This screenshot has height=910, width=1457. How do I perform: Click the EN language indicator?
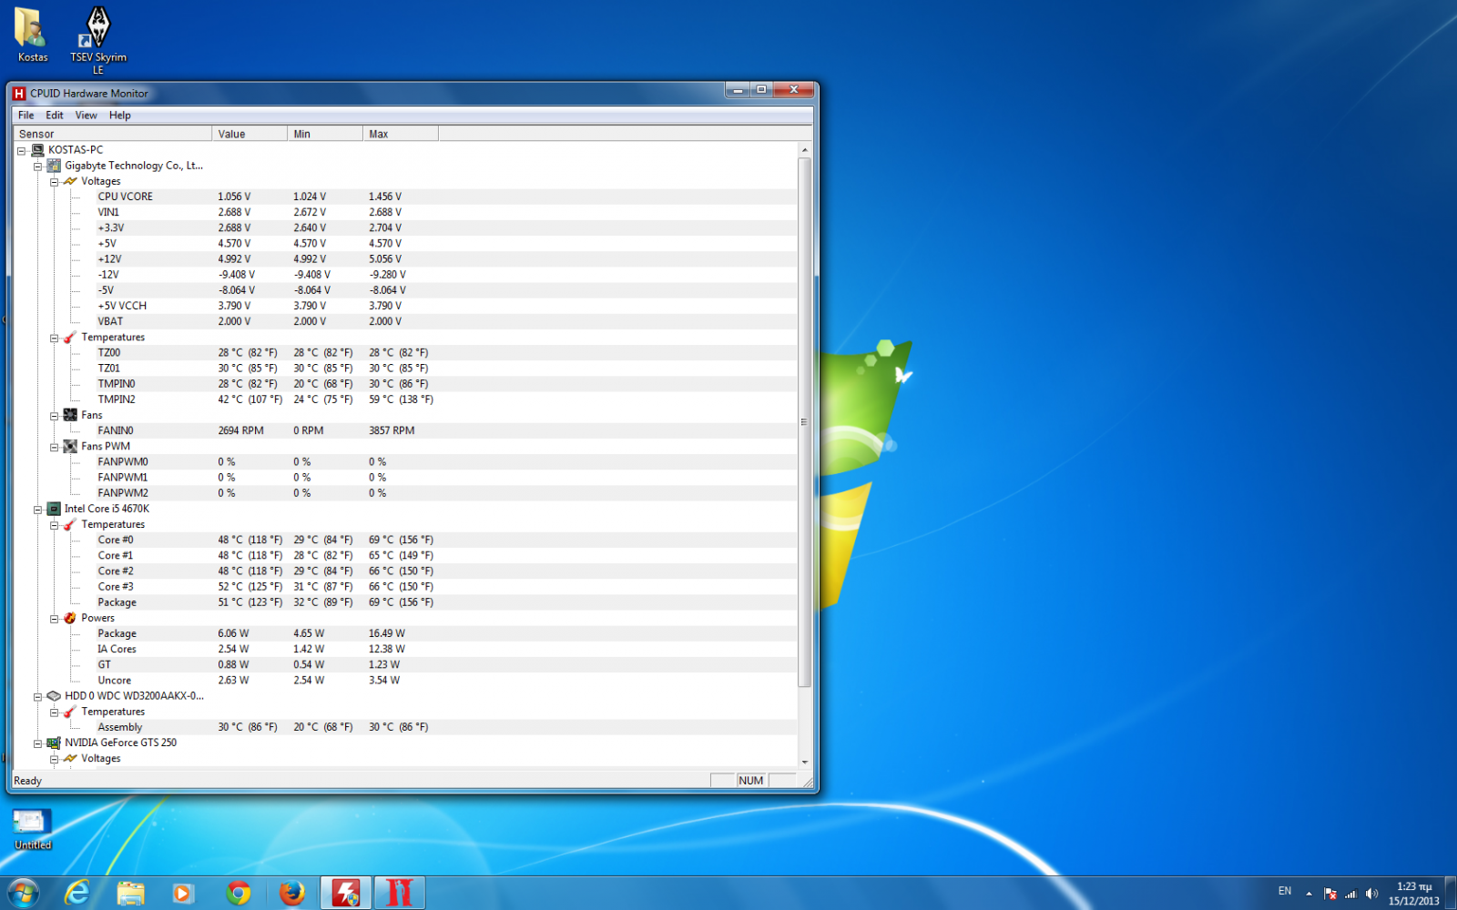pos(1285,891)
